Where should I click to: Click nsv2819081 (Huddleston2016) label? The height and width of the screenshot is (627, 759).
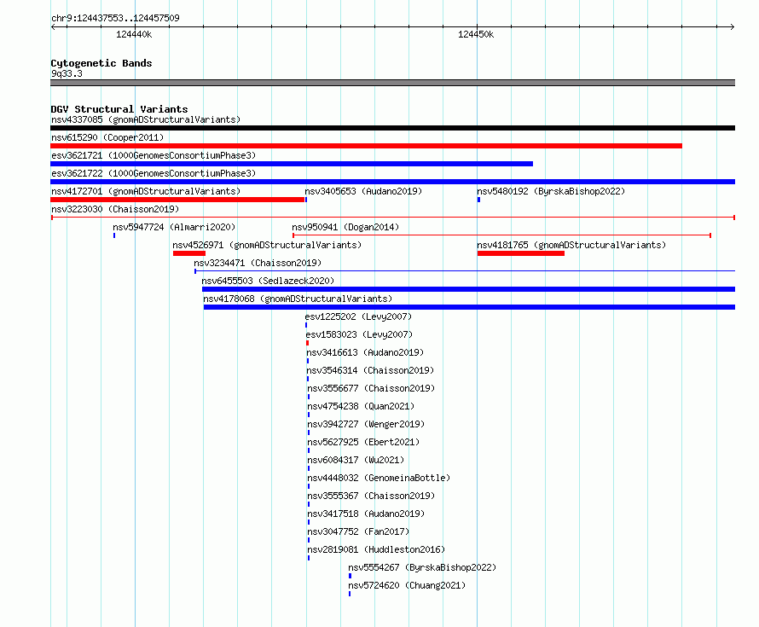pos(376,549)
